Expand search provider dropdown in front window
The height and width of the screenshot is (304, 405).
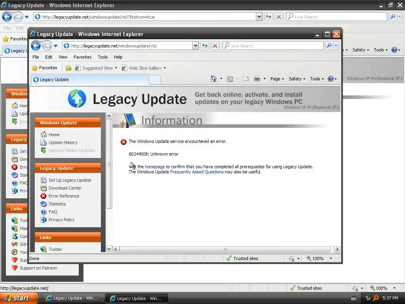tap(336, 46)
